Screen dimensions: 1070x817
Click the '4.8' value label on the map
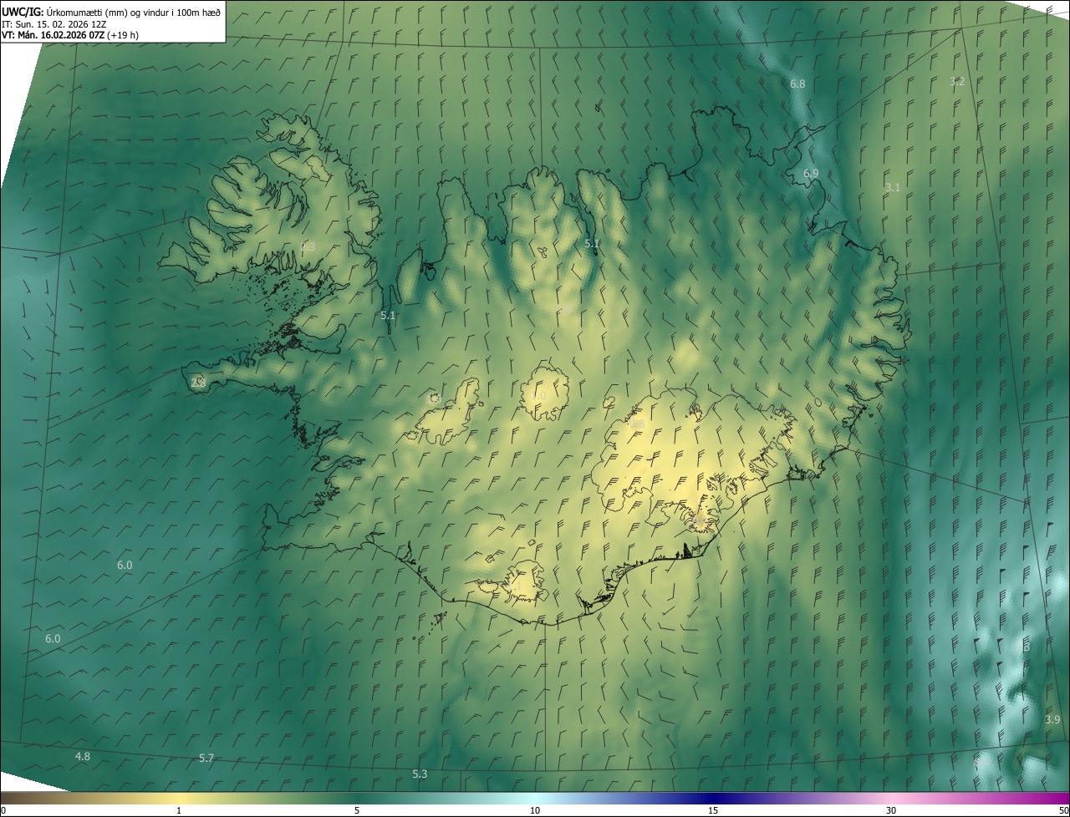pyautogui.click(x=83, y=756)
